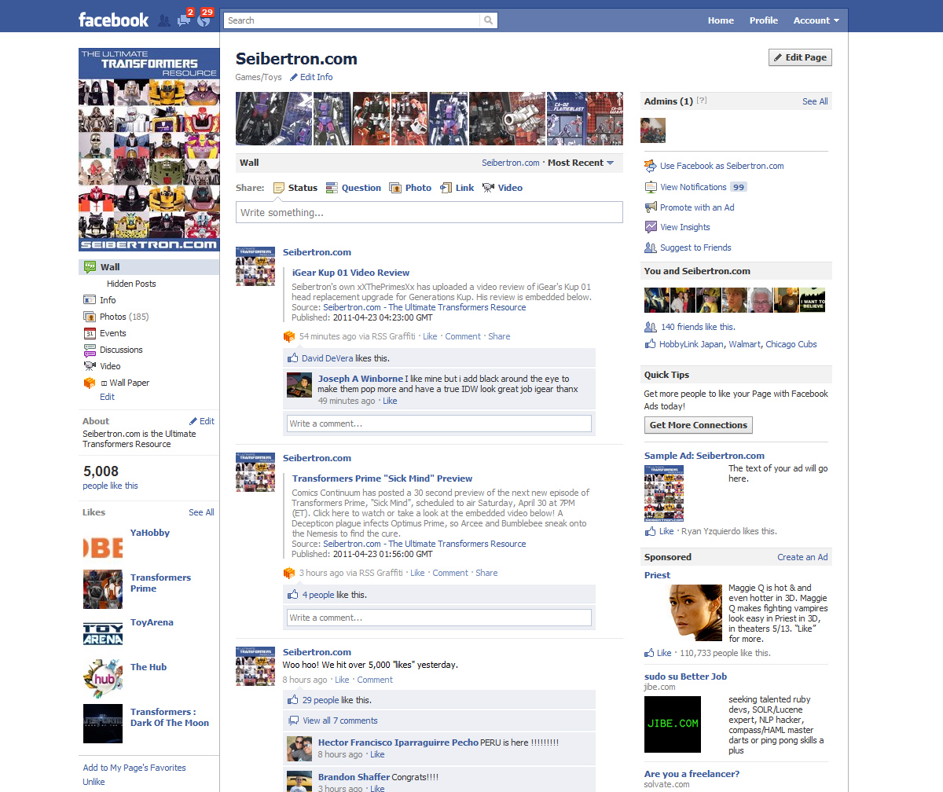Screen dimensions: 943x792
Task: Click the Link icon in share bar
Action: tap(446, 188)
